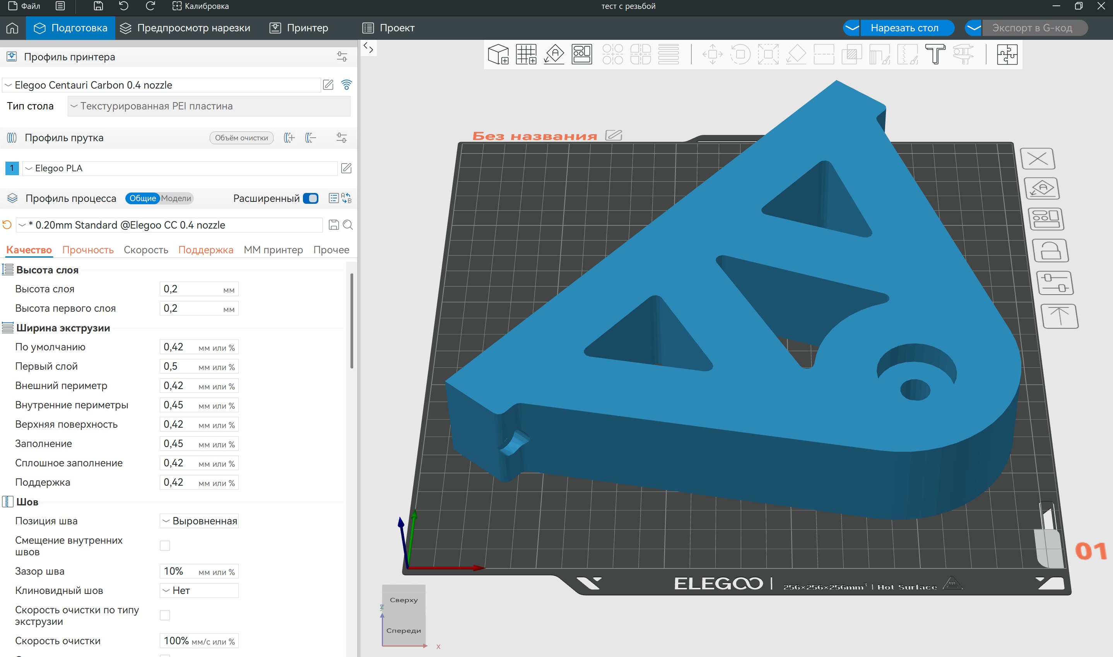1113x657 pixels.
Task: Click the Add cube primitive icon
Action: (x=498, y=55)
